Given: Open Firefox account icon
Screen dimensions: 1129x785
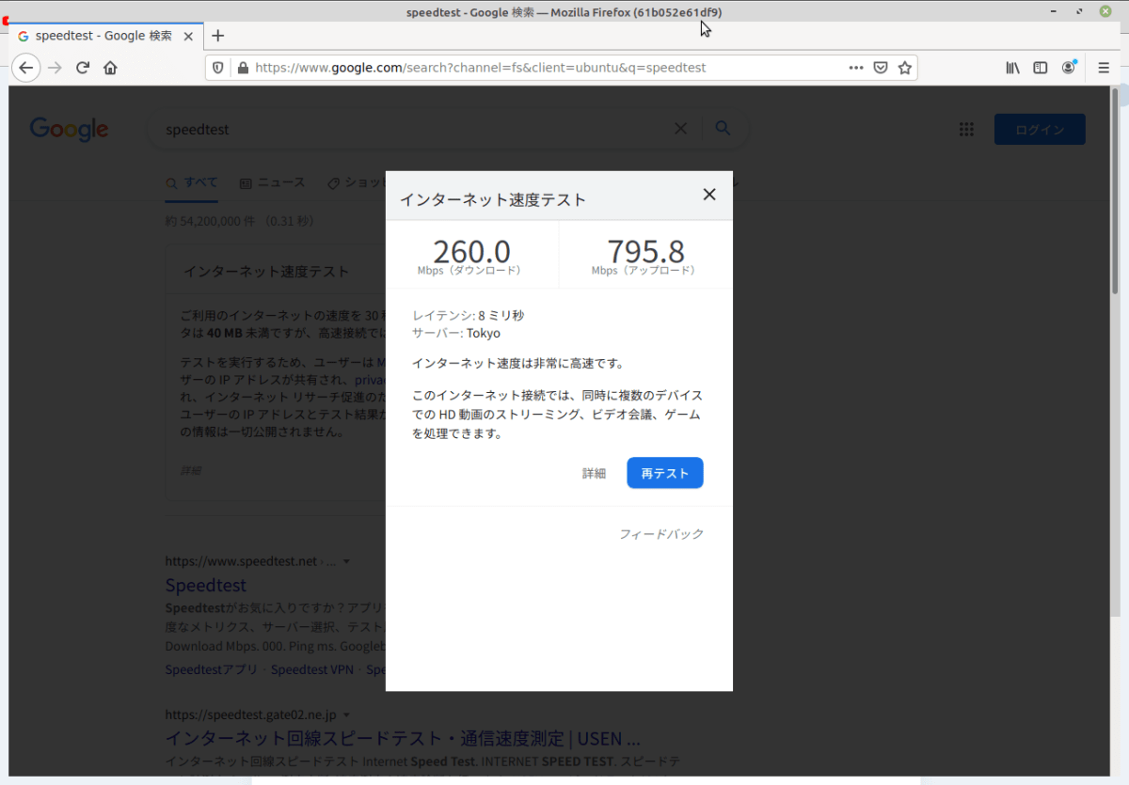Looking at the screenshot, I should tap(1069, 68).
